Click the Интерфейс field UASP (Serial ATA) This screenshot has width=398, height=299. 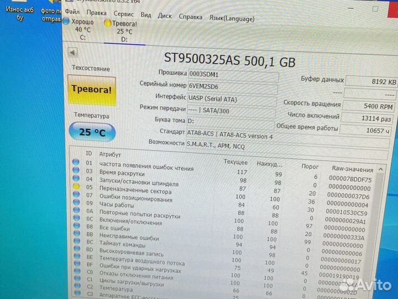(232, 99)
